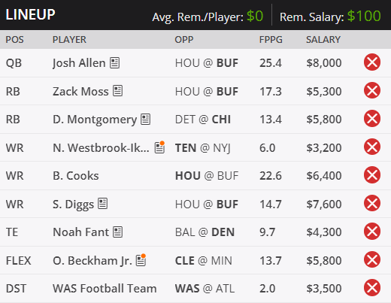Remove B. Cooks with the red X
The height and width of the screenshot is (303, 391).
[x=372, y=175]
